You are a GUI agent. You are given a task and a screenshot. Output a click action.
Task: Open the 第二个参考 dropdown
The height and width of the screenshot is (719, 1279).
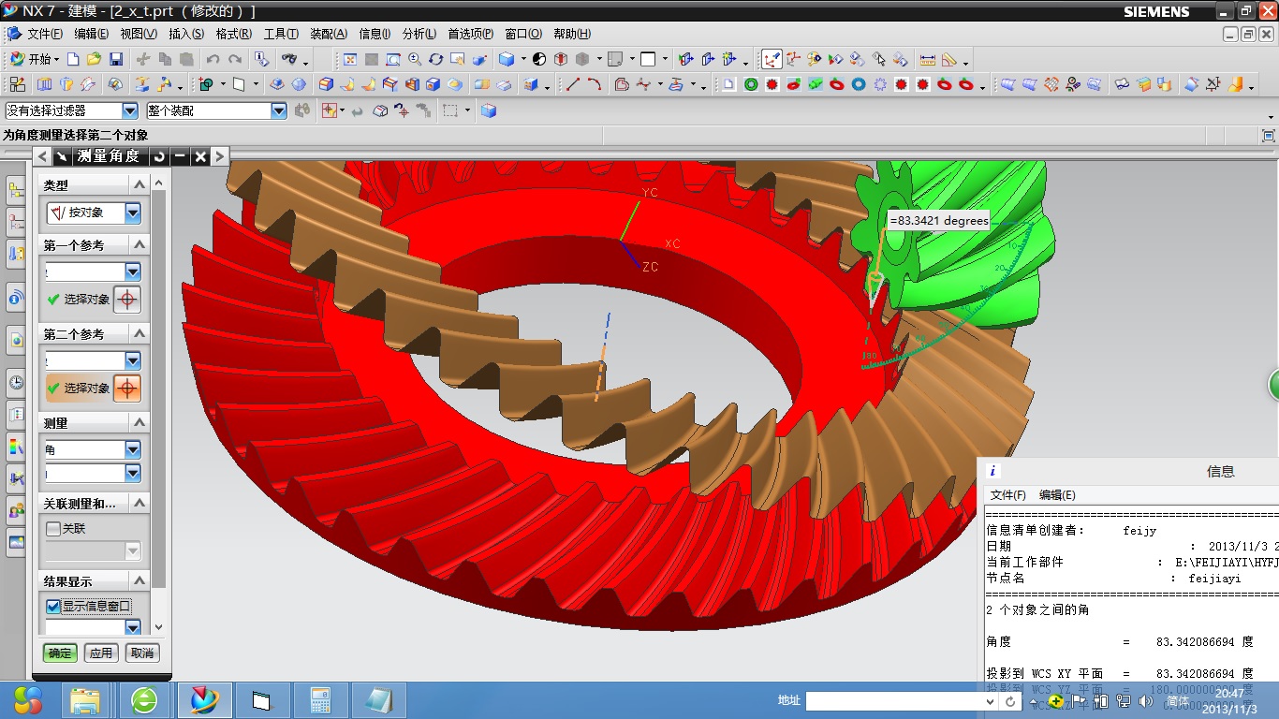pos(132,360)
